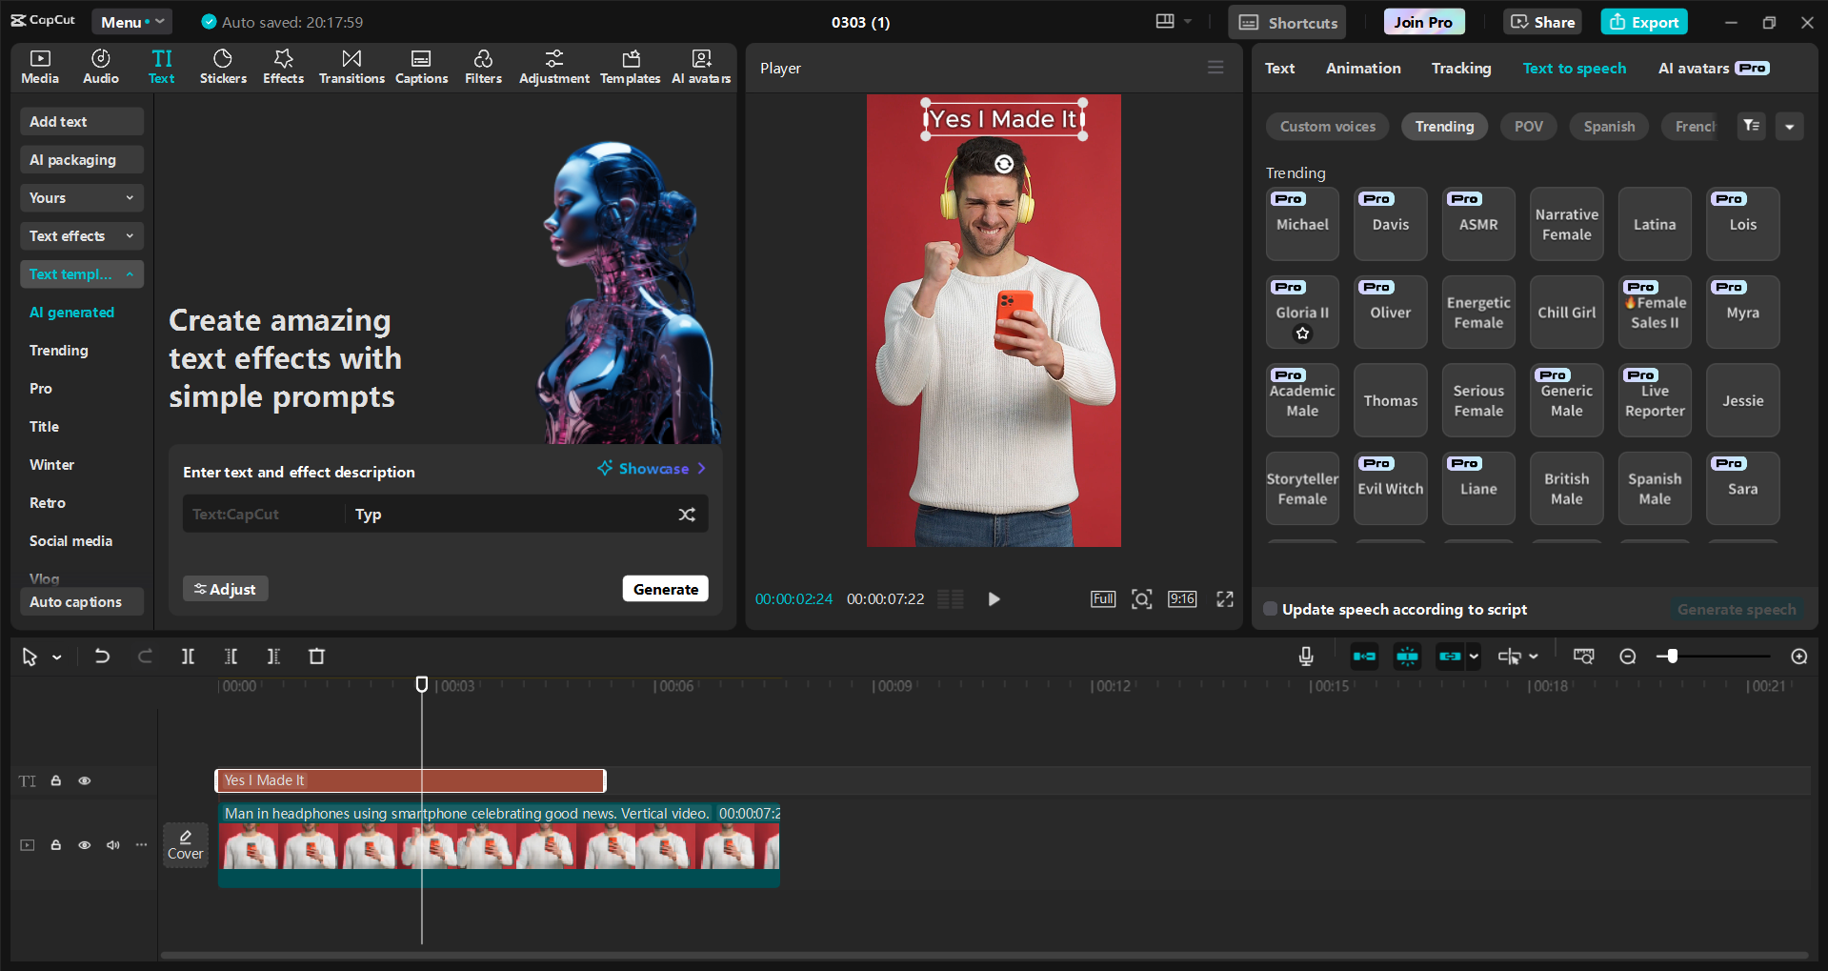The height and width of the screenshot is (971, 1828).
Task: Select the Effects panel icon
Action: [283, 66]
